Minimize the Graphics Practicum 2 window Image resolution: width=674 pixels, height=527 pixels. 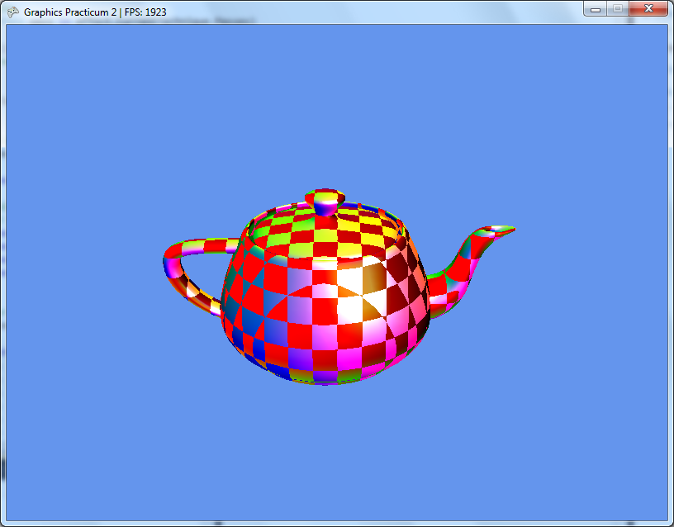(x=595, y=9)
